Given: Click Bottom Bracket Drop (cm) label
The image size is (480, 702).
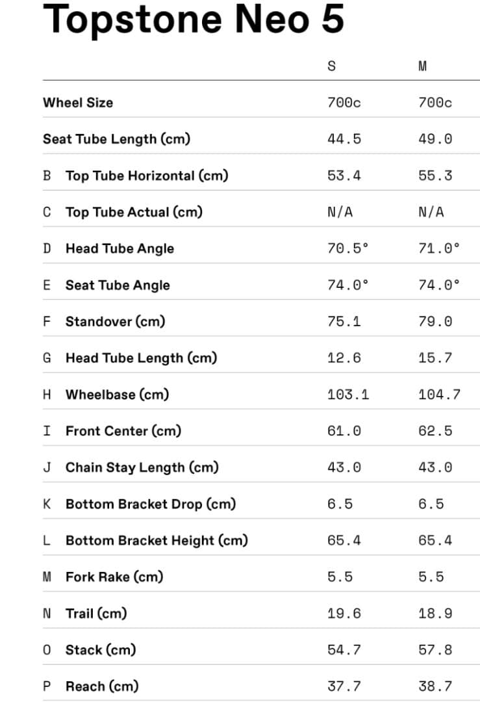Looking at the screenshot, I should click(x=151, y=504).
